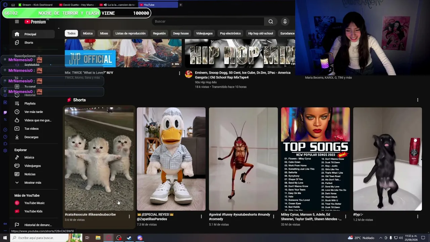Open the Twitch icon in Opera sidebar
The width and height of the screenshot is (430, 242).
5,112
